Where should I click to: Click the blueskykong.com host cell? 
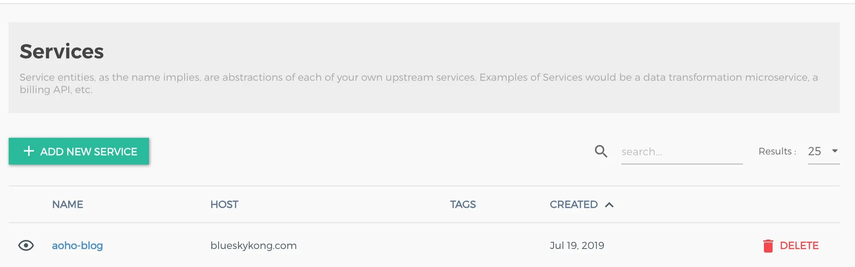coord(253,246)
